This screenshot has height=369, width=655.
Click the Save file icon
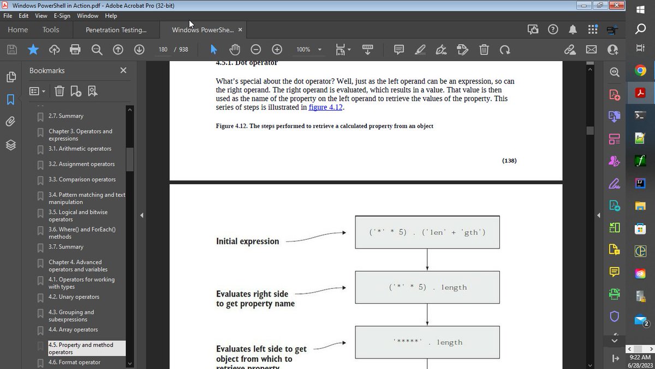point(11,50)
